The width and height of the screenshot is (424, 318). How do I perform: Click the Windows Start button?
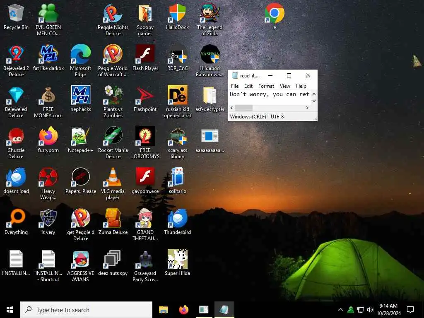(x=10, y=310)
